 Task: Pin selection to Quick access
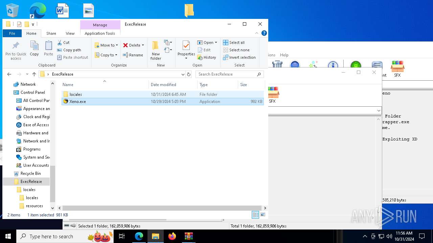coord(16,51)
